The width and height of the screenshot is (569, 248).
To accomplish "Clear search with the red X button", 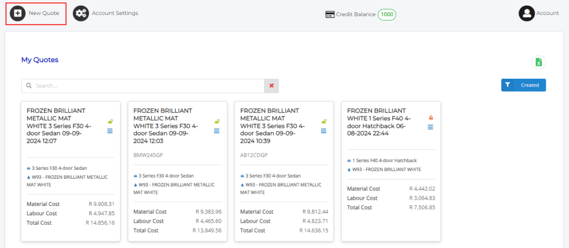I will coord(271,85).
